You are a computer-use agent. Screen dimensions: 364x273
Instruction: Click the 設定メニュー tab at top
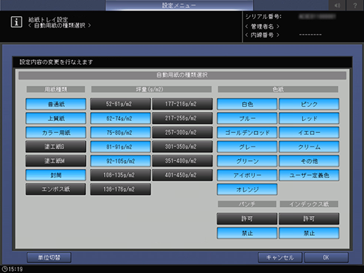(x=179, y=5)
